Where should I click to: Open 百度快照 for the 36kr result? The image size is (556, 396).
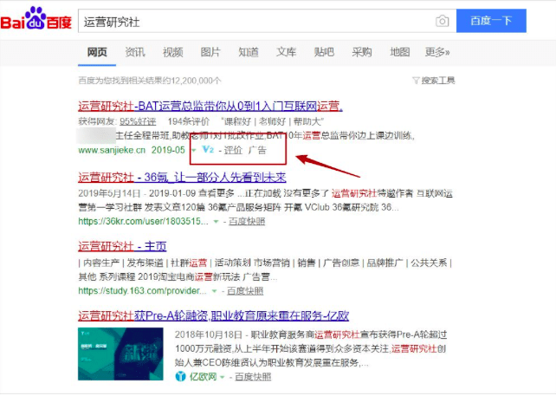tap(247, 222)
